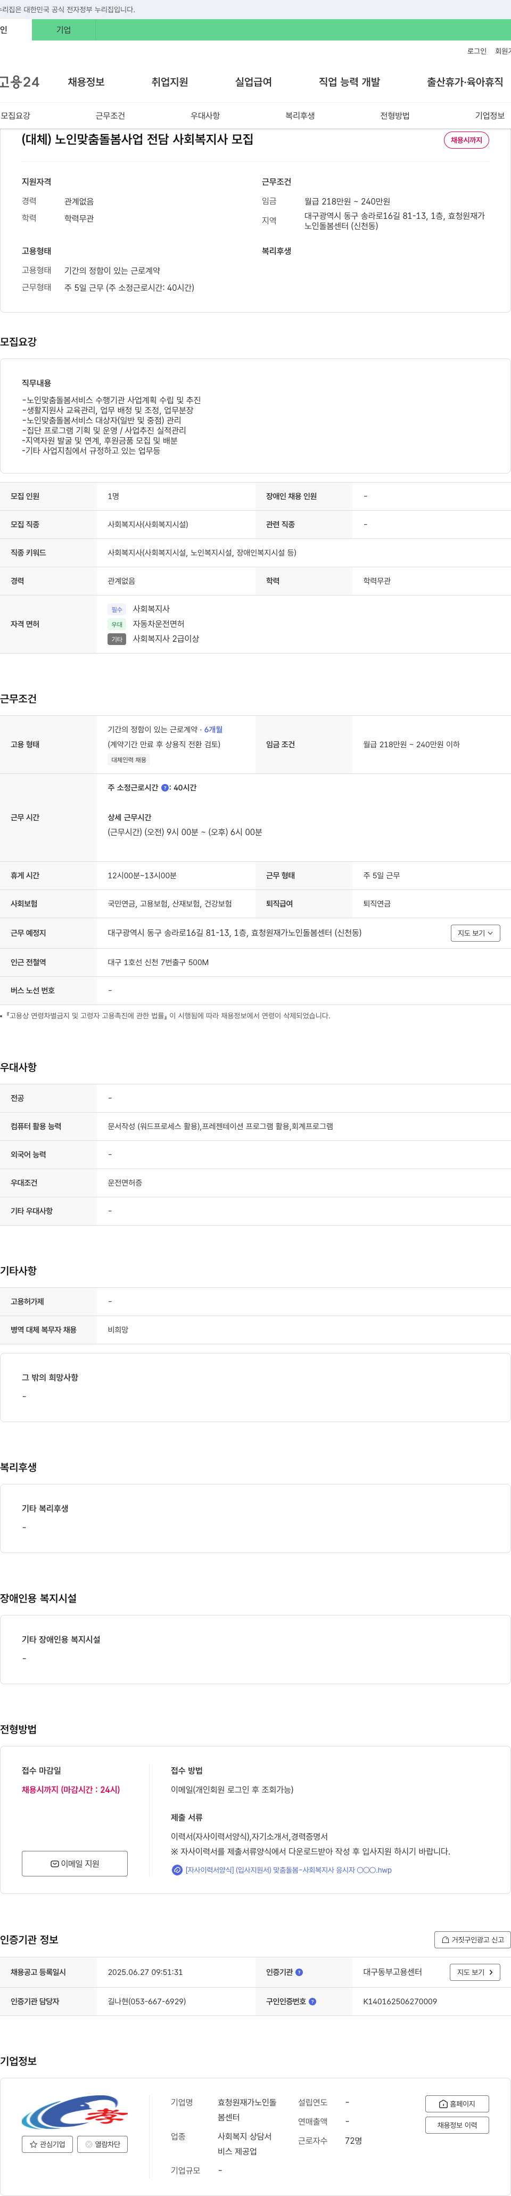511x2196 pixels.
Task: Expand 지도 보기 for 근무 예정지
Action: tap(475, 933)
